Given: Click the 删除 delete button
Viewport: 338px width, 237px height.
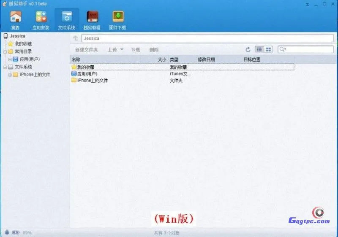Looking at the screenshot, I should (x=154, y=50).
